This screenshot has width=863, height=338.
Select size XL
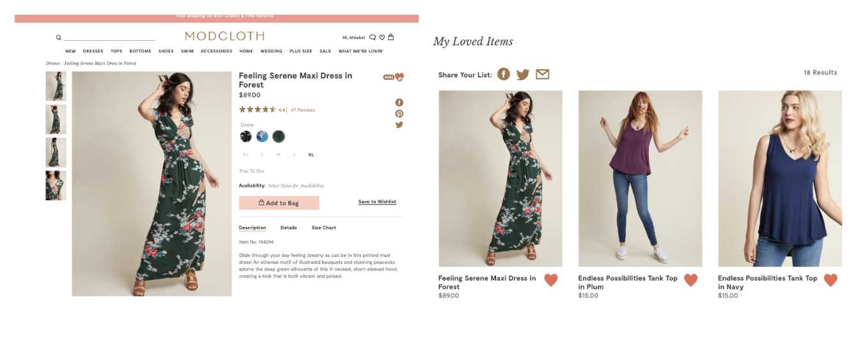(x=311, y=155)
